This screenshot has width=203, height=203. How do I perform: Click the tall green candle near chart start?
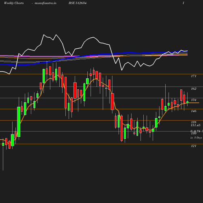(19, 122)
